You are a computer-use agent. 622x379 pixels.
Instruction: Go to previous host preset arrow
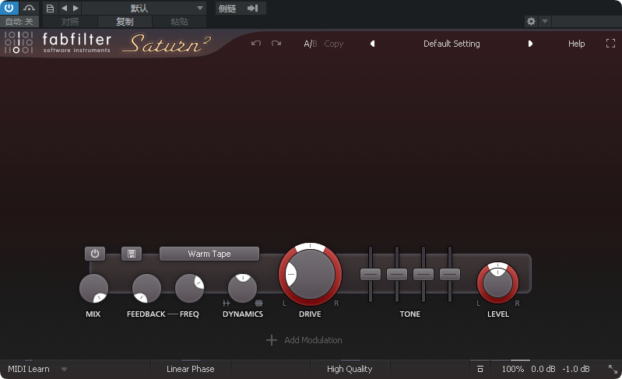65,8
